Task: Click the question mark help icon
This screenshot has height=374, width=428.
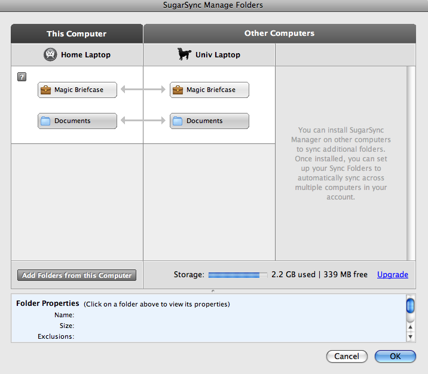Action: 22,76
